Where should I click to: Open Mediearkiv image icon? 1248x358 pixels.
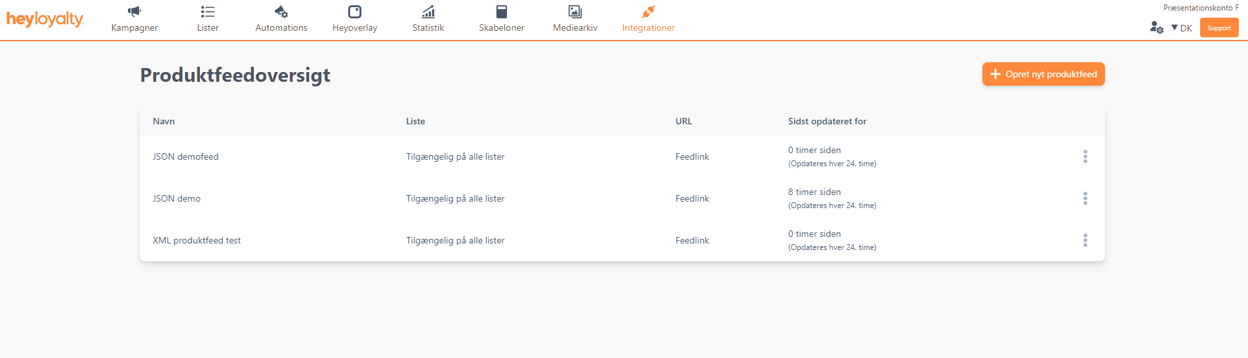[x=575, y=12]
